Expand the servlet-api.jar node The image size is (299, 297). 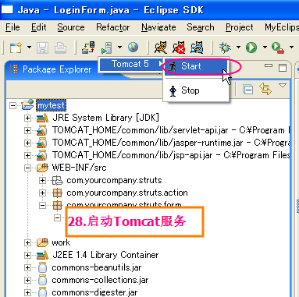(27, 130)
